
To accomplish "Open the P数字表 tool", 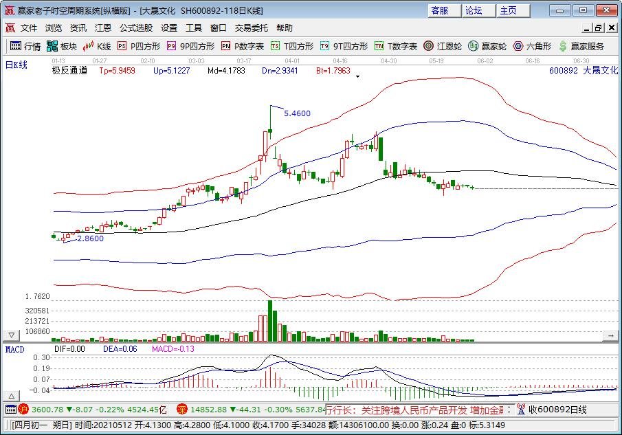I will (243, 47).
